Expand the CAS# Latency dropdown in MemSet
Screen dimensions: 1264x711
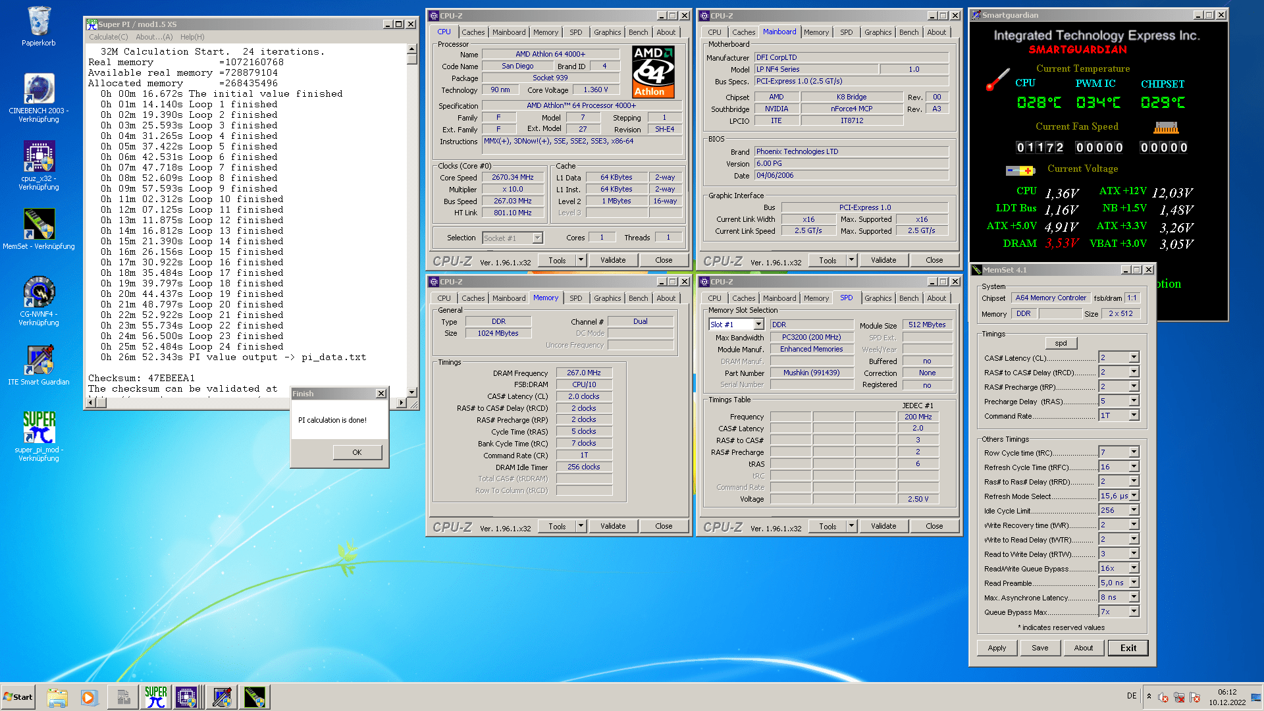[1134, 357]
